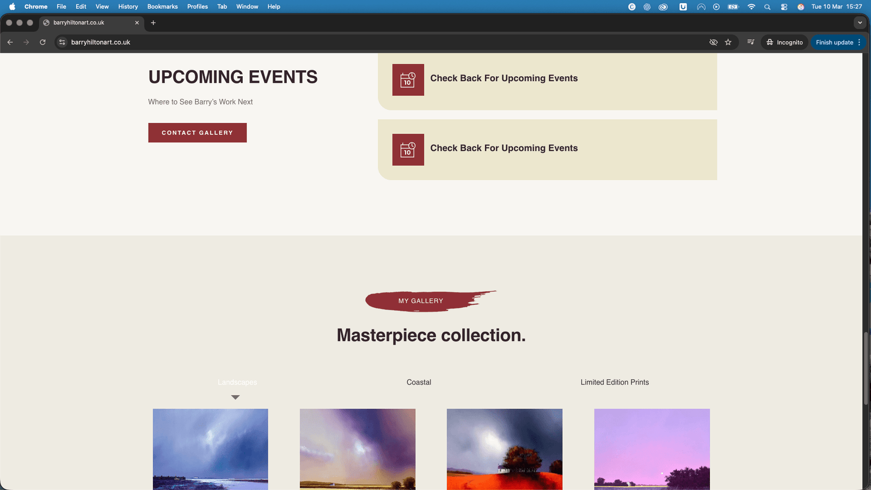The image size is (871, 490).
Task: Open the red field landscape painting thumbnail
Action: click(504, 449)
